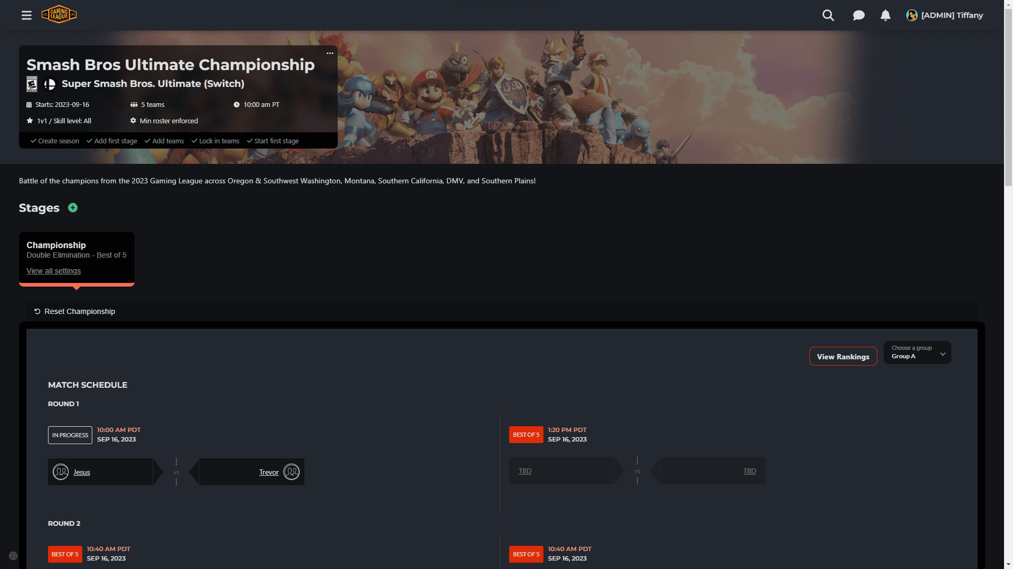Add a new stage with the green plus icon

click(73, 208)
